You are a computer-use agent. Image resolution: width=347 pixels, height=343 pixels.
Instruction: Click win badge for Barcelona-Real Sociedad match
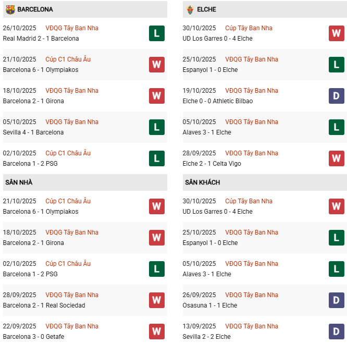[x=156, y=300]
